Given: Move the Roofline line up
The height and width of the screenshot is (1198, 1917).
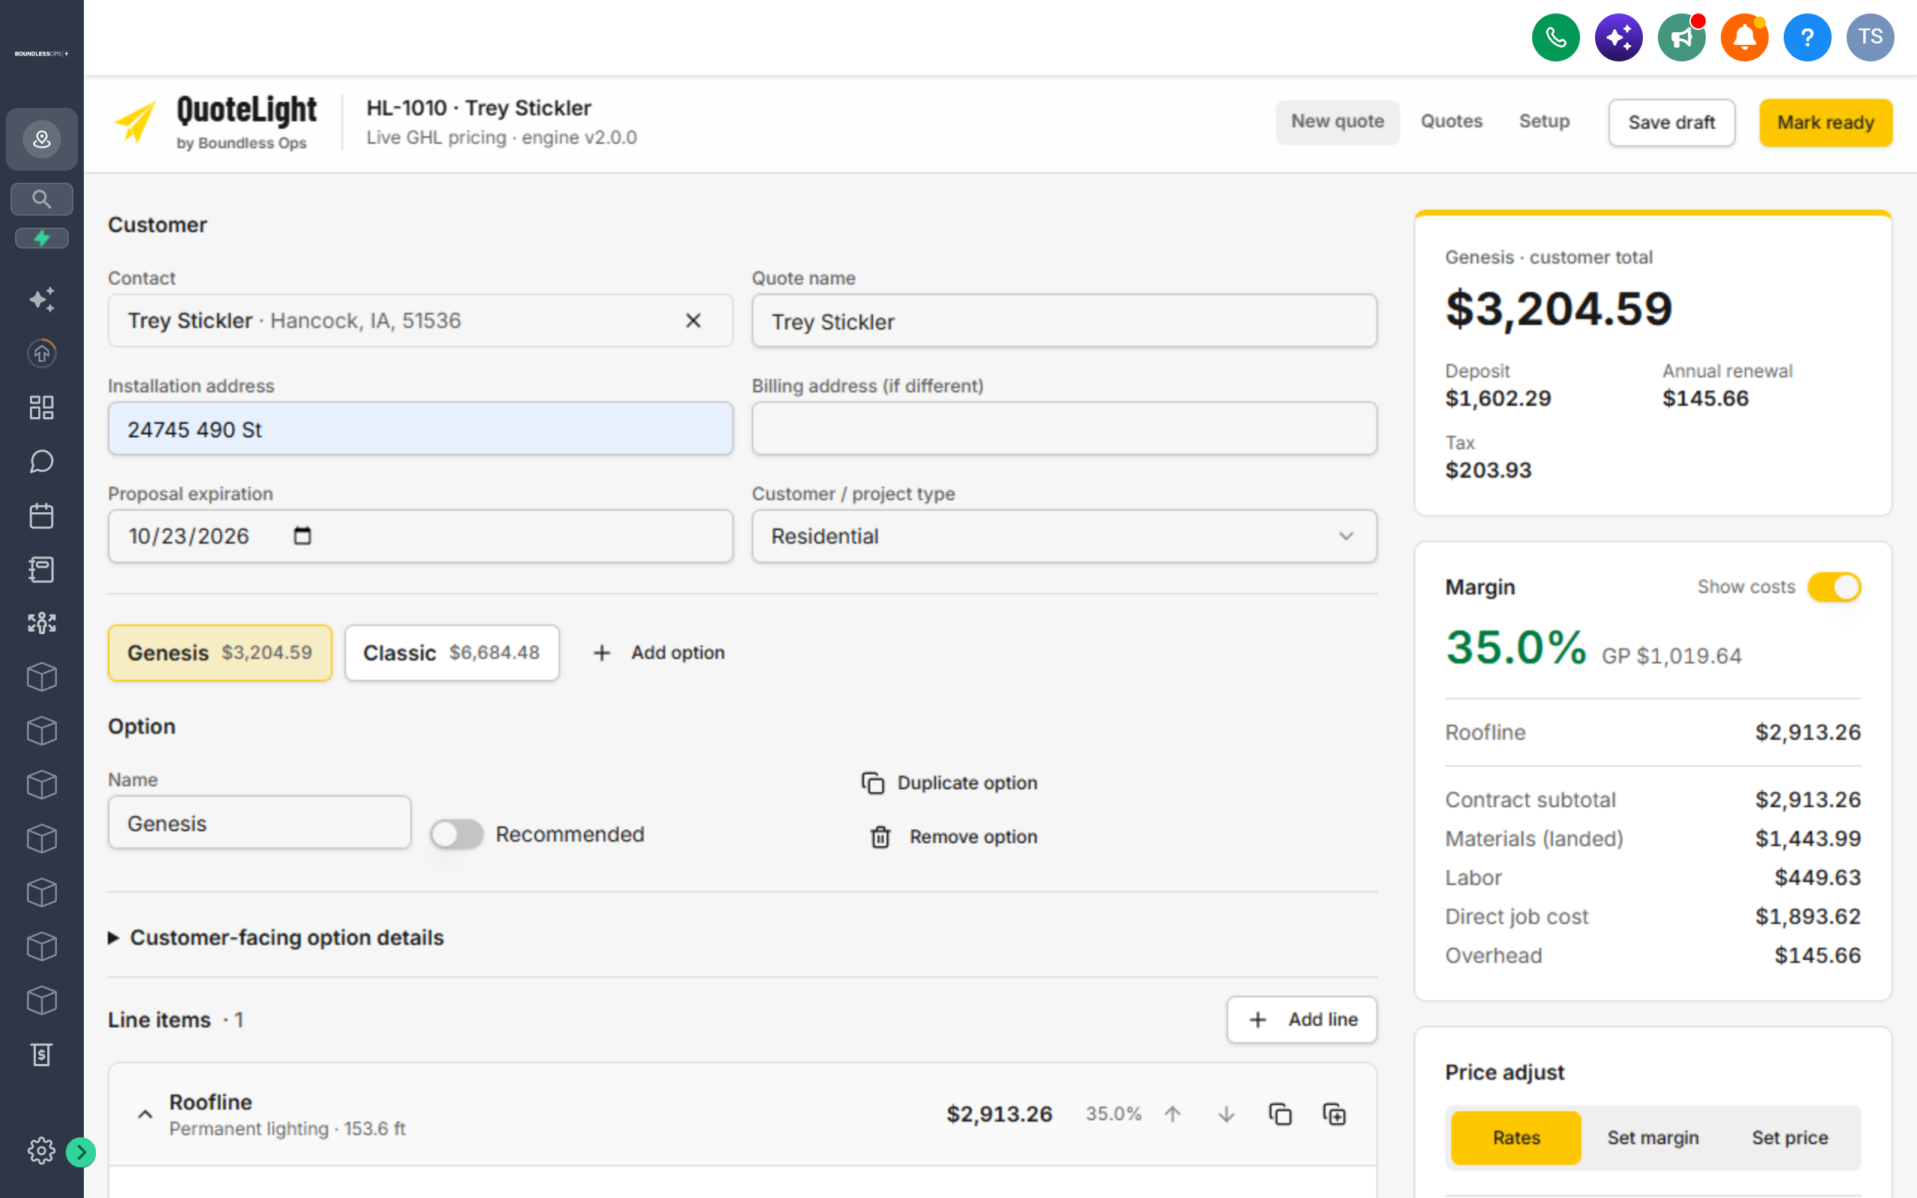Looking at the screenshot, I should [x=1173, y=1114].
